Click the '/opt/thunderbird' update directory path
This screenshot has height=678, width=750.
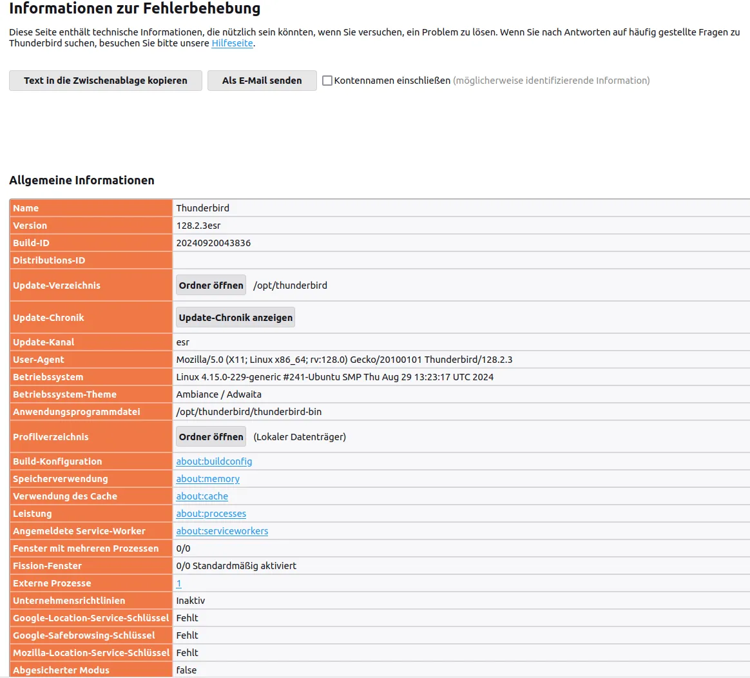(x=291, y=285)
